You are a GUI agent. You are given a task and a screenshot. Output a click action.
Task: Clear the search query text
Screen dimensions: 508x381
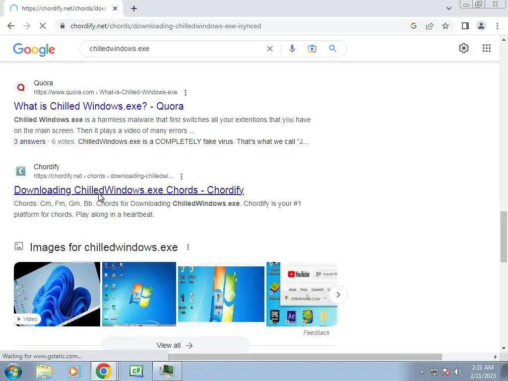(x=269, y=49)
